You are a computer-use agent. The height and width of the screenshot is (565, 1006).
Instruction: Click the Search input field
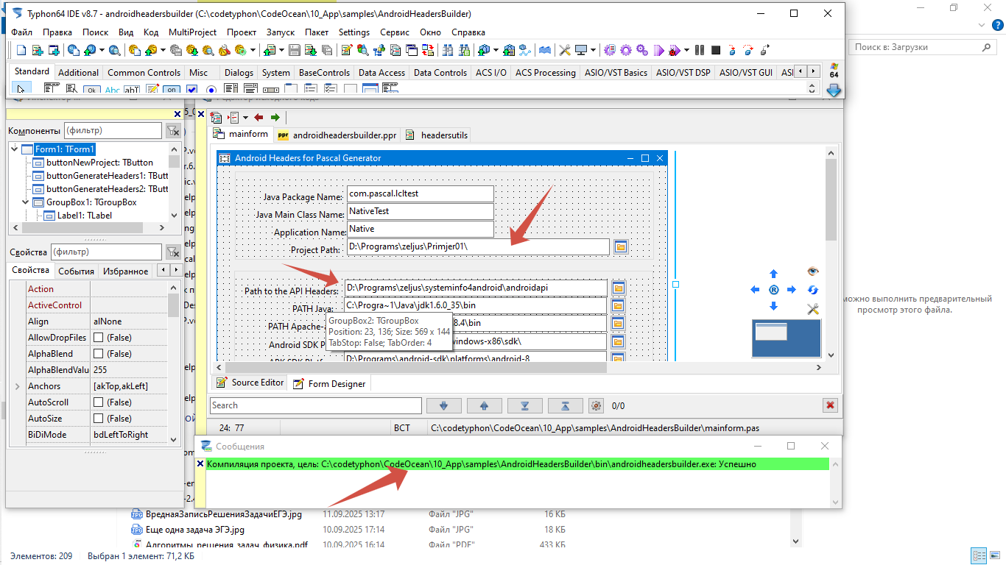[x=315, y=405]
